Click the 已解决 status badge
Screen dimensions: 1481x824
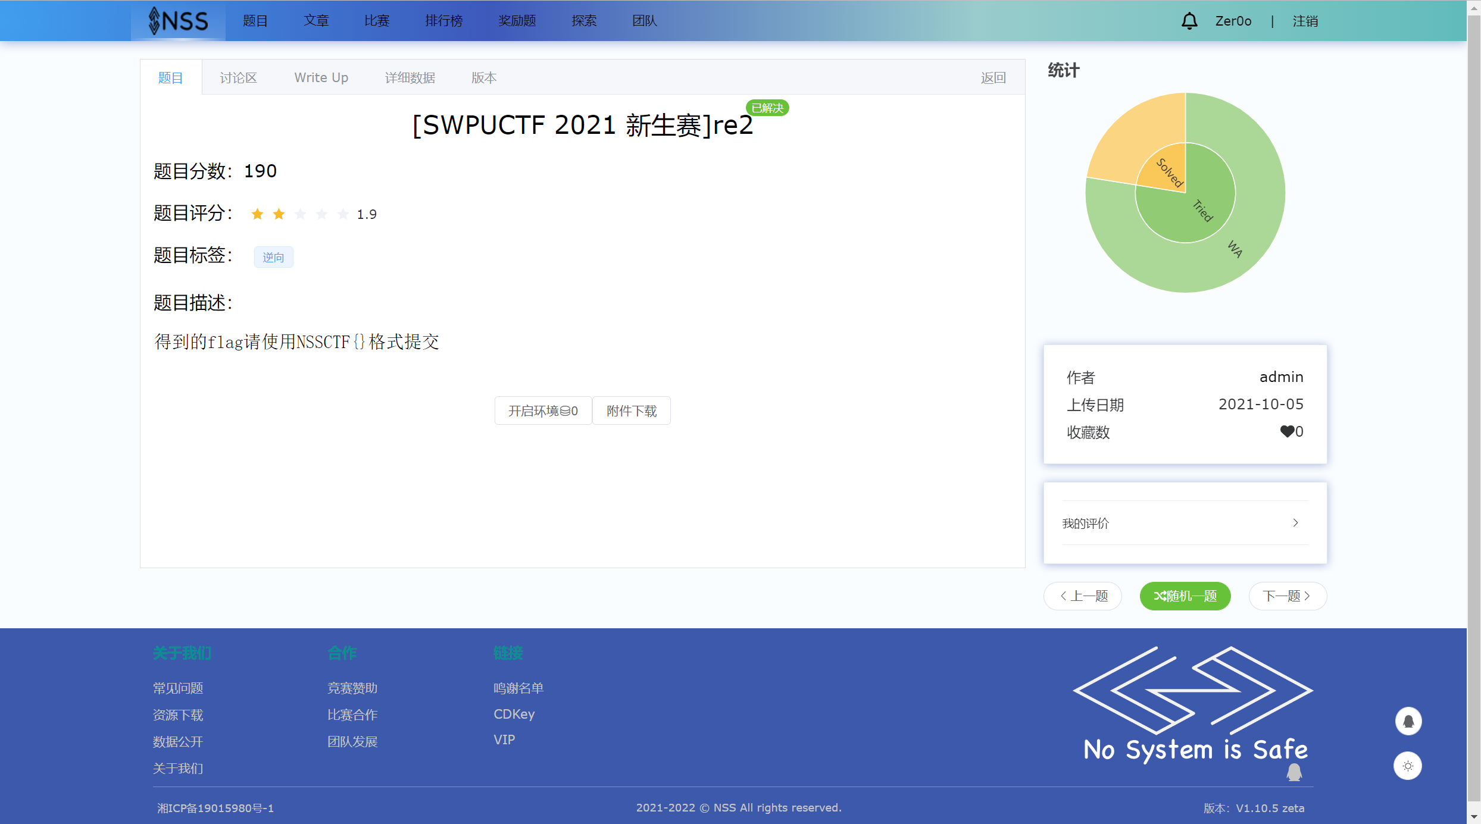click(x=767, y=108)
